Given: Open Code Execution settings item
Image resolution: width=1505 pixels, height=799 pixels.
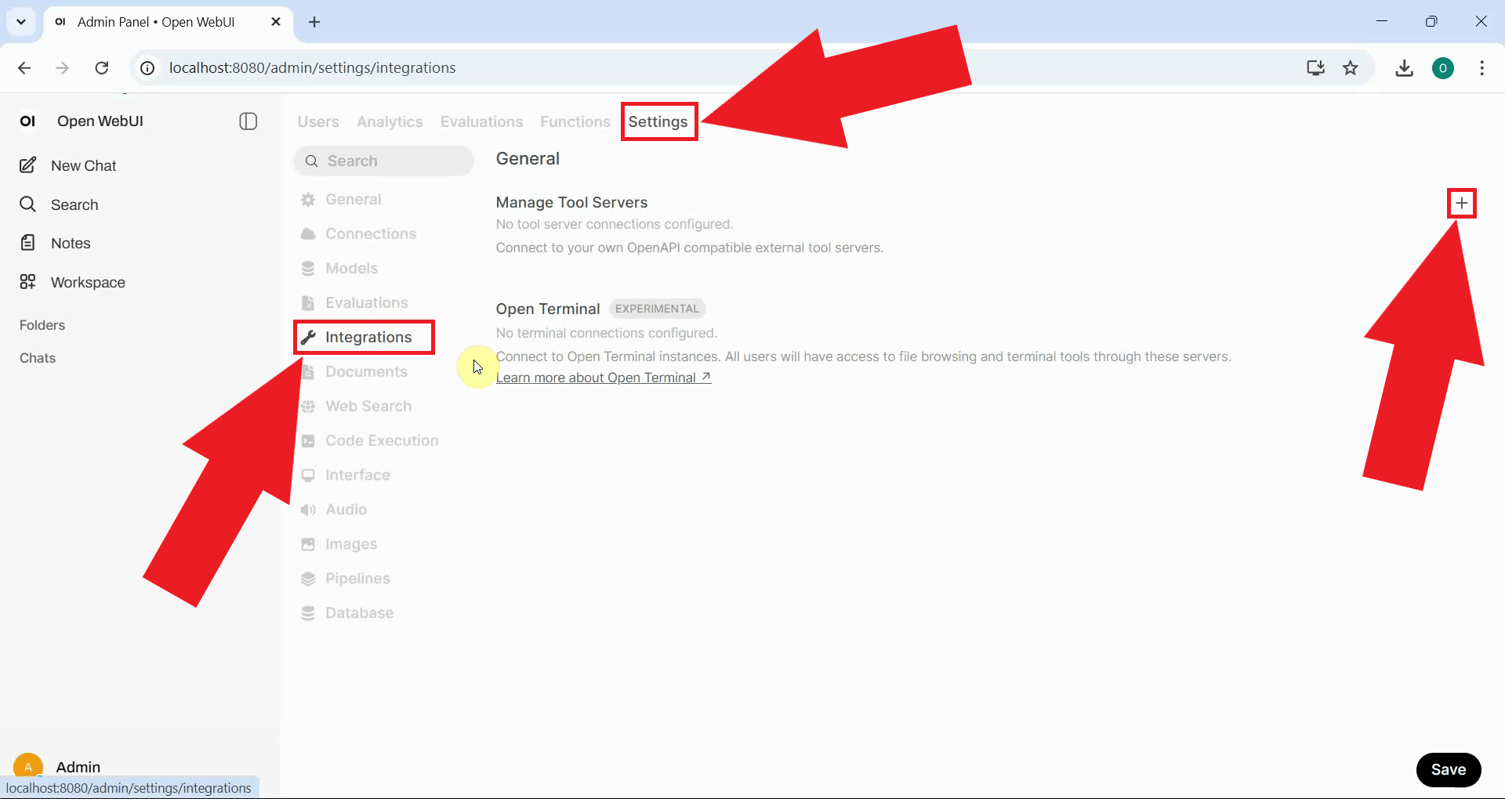Looking at the screenshot, I should click(369, 441).
